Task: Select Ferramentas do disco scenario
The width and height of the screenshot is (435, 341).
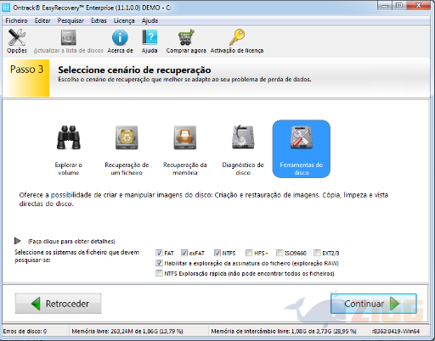Action: click(x=302, y=149)
